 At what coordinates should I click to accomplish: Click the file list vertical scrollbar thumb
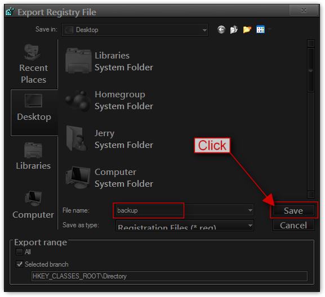pyautogui.click(x=311, y=70)
